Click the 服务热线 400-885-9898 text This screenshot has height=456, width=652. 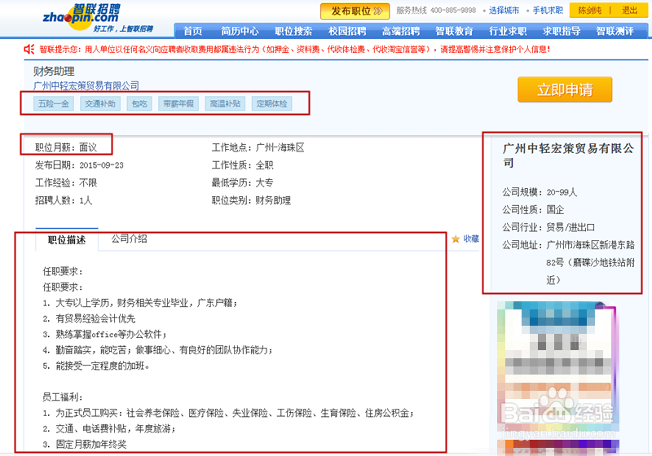(436, 11)
